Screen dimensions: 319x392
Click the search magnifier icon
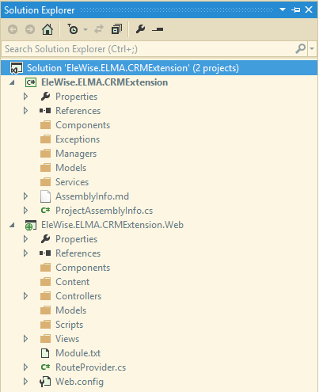coord(300,49)
